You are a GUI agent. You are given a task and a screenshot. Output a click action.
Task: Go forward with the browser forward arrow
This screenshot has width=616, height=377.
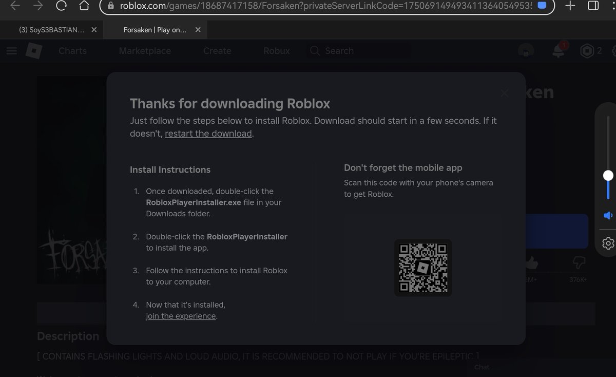coord(37,6)
